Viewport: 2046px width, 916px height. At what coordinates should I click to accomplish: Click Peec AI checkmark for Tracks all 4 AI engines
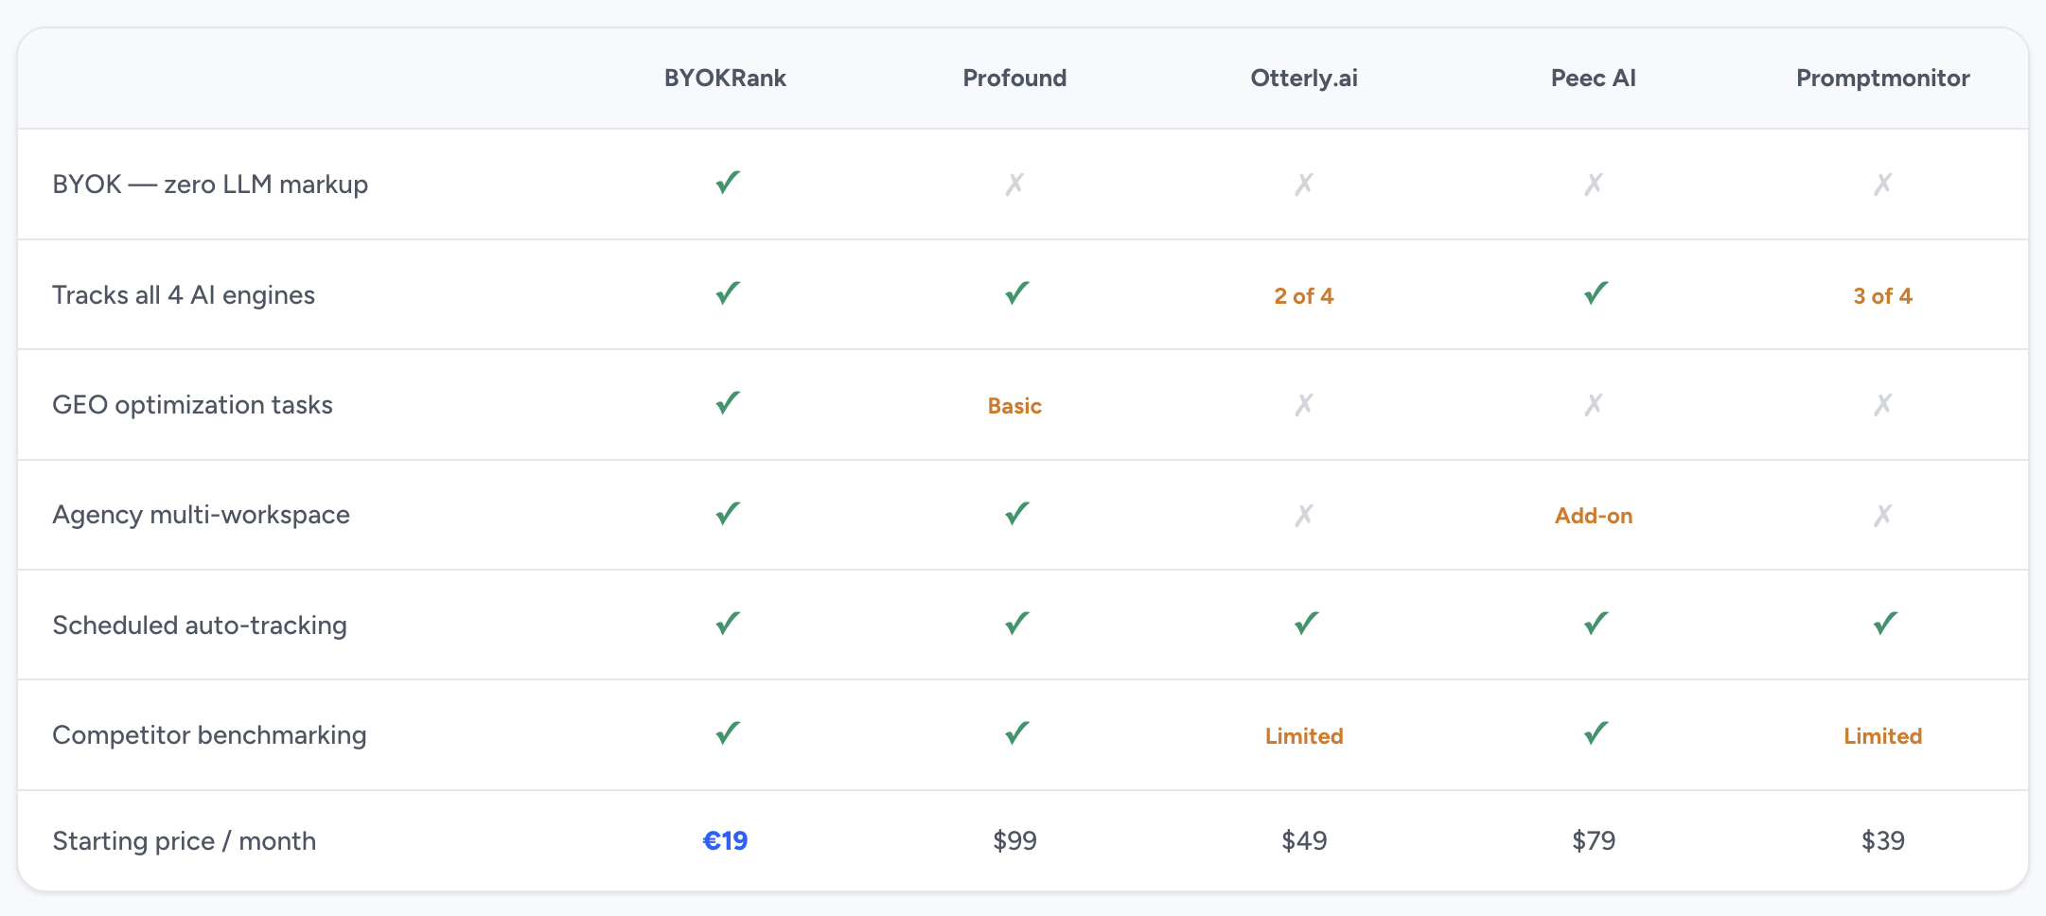click(1595, 293)
